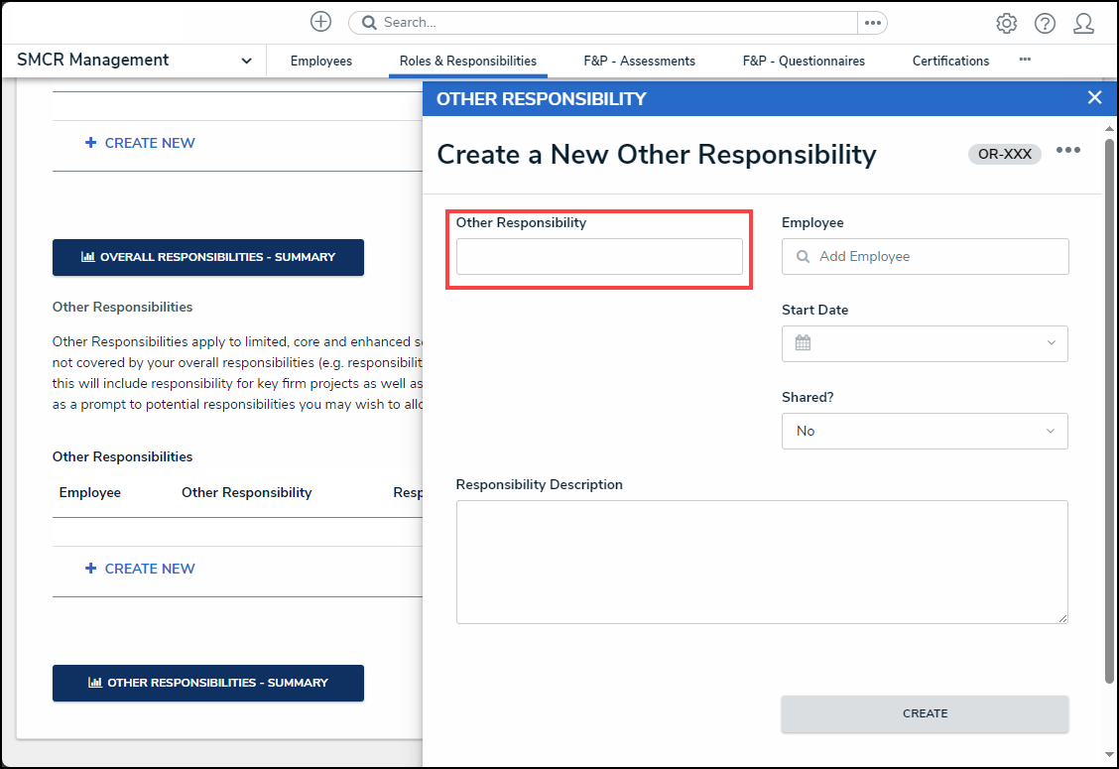The width and height of the screenshot is (1119, 769).
Task: Open the help question mark icon
Action: click(1045, 23)
